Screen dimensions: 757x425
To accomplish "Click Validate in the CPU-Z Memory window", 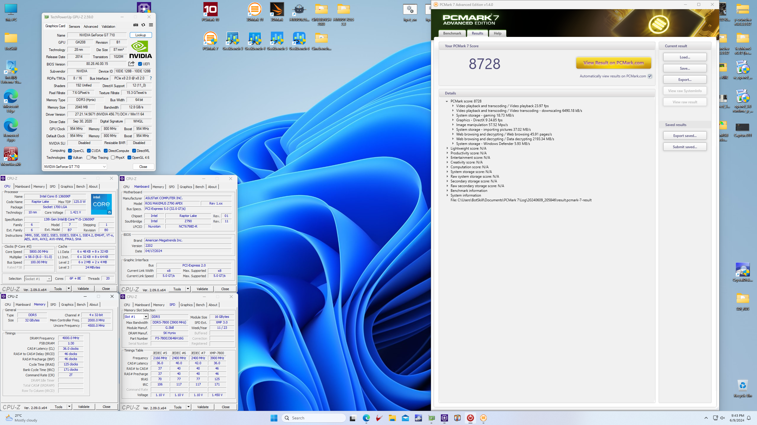I will [84, 407].
